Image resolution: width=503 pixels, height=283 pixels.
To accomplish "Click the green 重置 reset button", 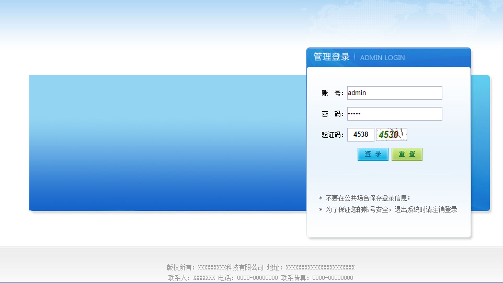I will tap(407, 154).
